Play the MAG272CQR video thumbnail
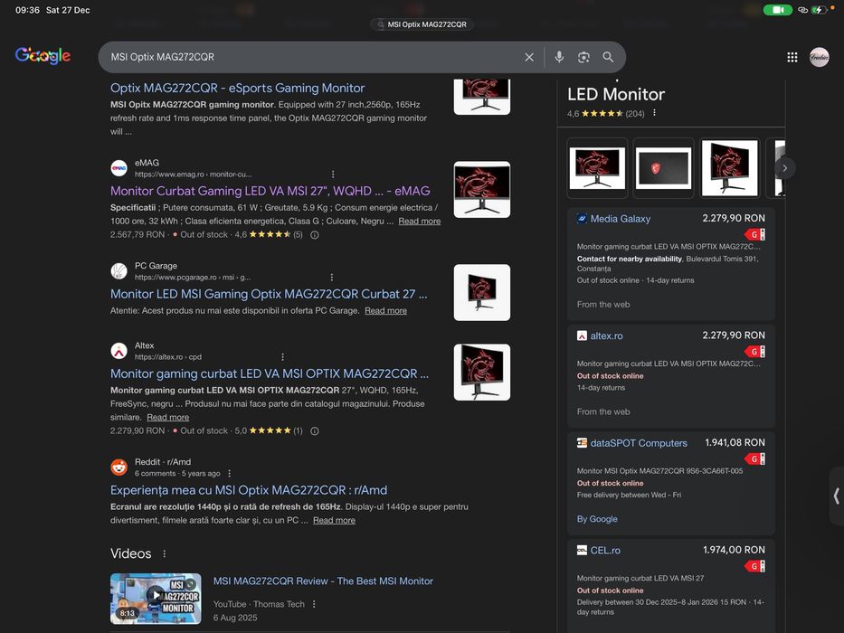The height and width of the screenshot is (633, 844). (156, 598)
